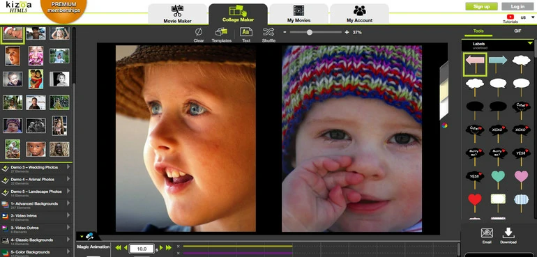Click the duration input field showing 10.0
This screenshot has width=537, height=257.
coord(142,249)
